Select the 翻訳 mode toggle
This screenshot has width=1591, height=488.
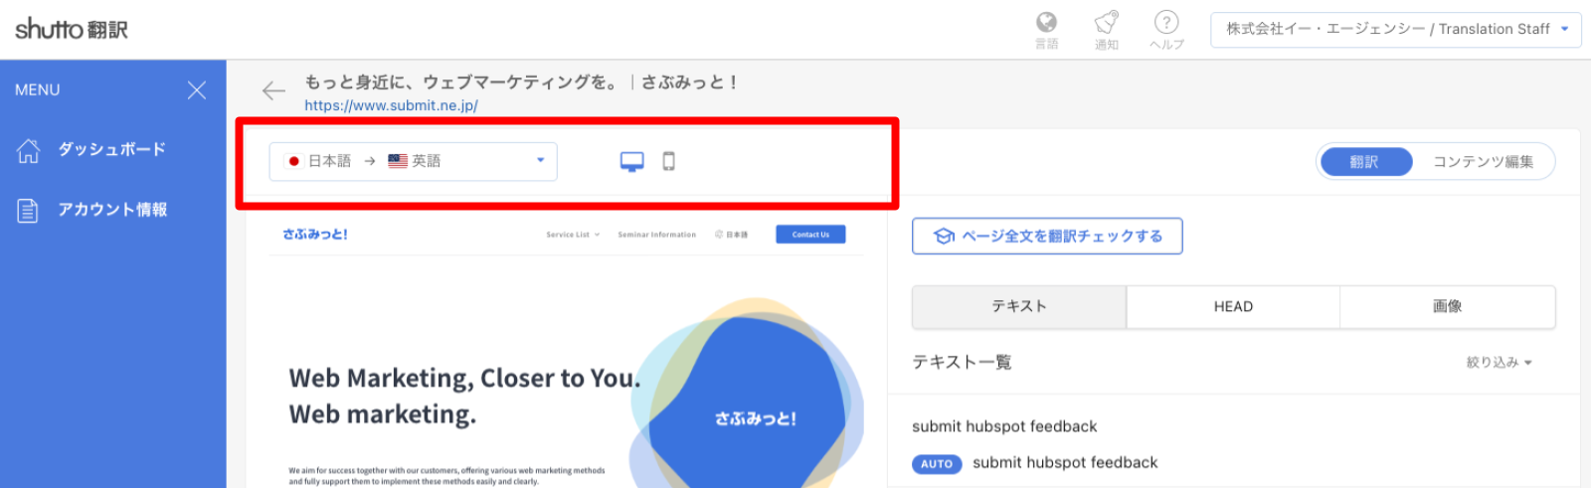[x=1365, y=162]
